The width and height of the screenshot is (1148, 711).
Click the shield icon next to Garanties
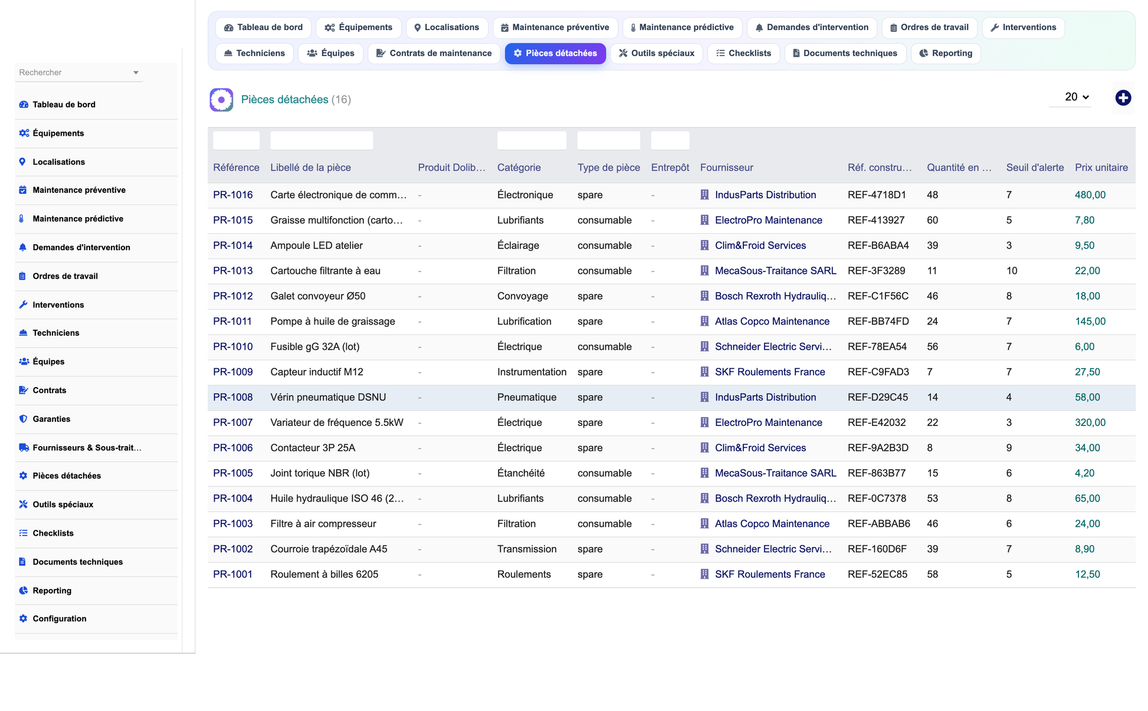[23, 419]
